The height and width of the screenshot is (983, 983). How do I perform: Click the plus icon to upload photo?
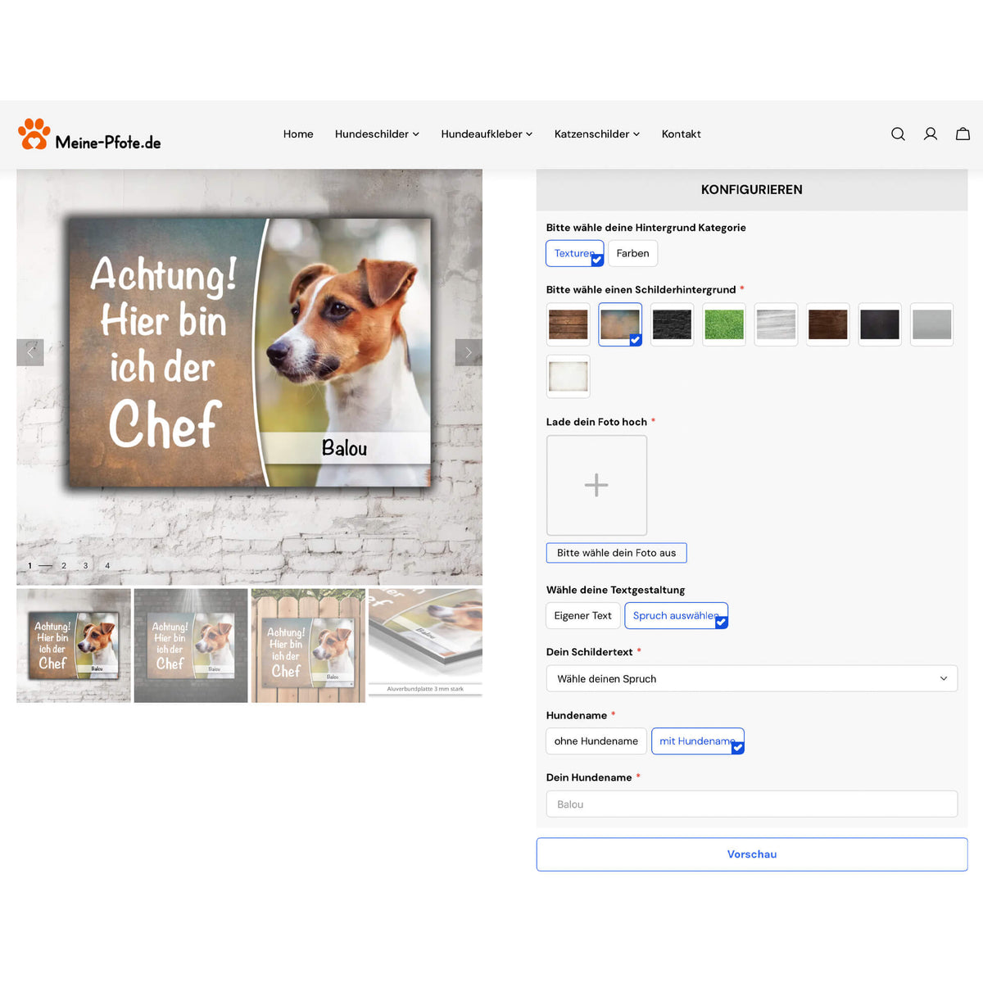596,485
